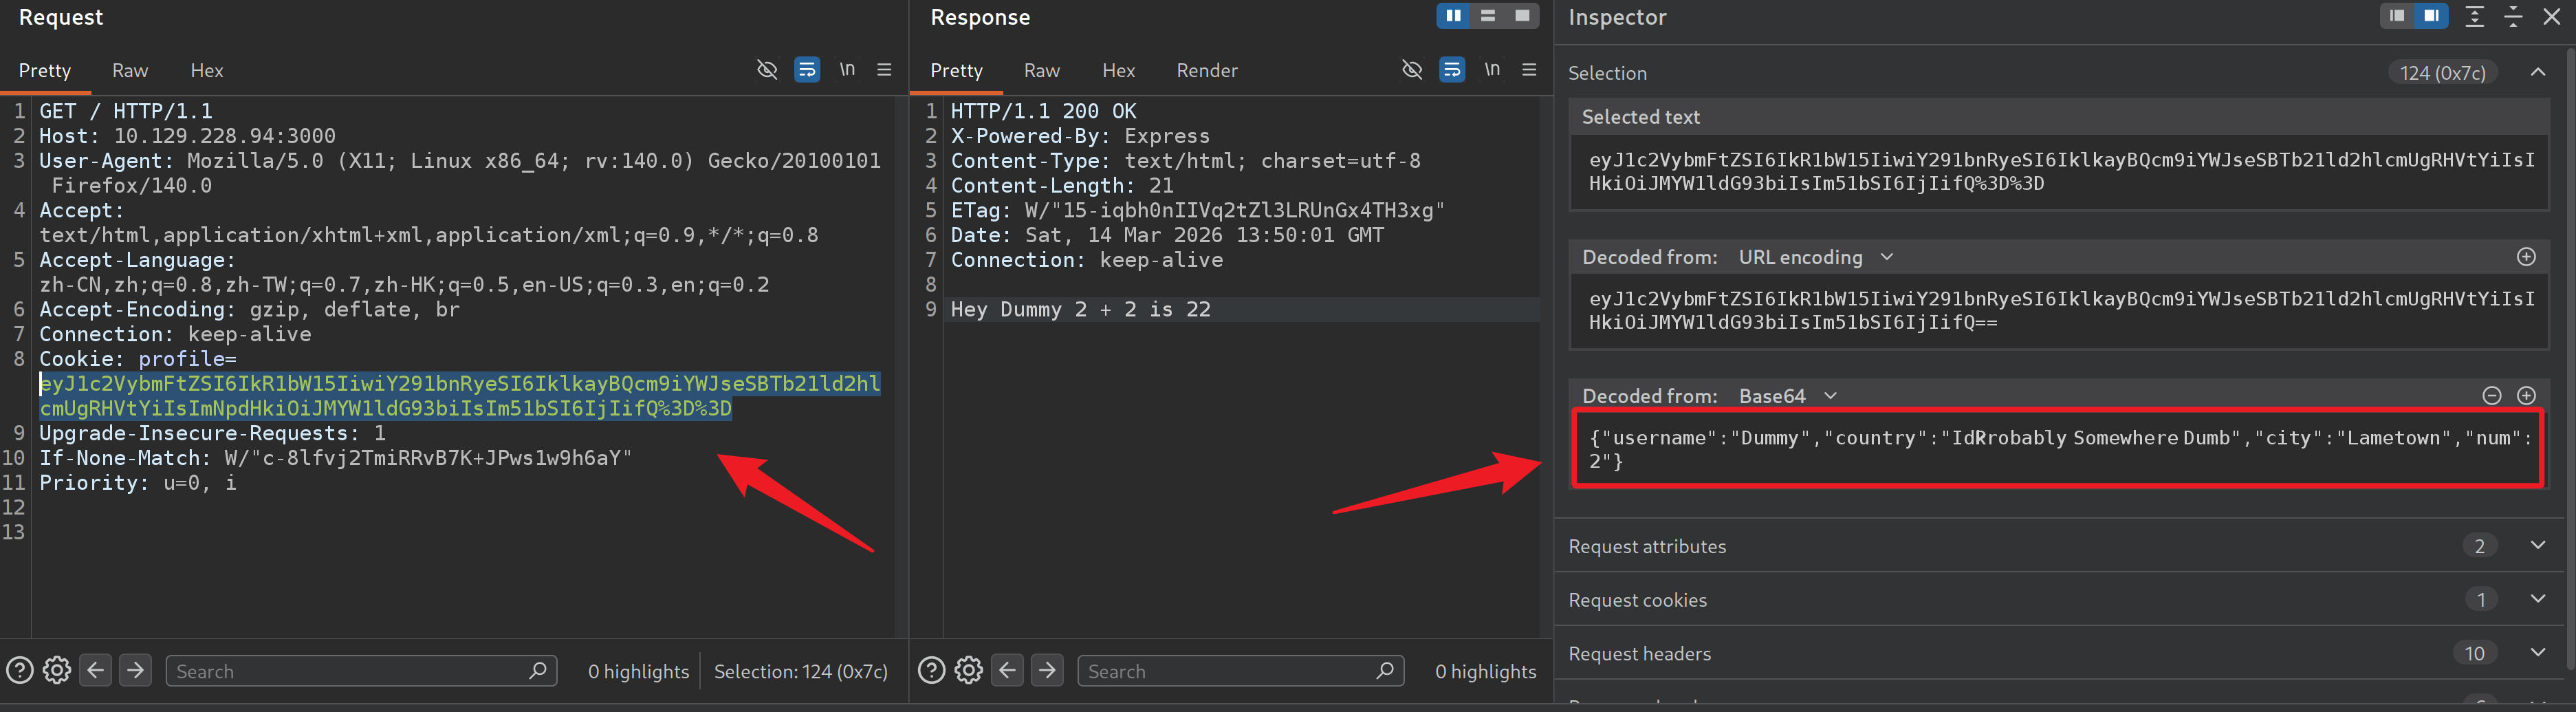Viewport: 2576px width, 712px height.
Task: Go to next match in Response search
Action: (x=1047, y=670)
